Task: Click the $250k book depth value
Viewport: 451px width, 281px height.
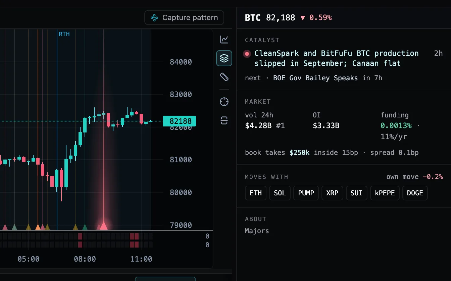Action: pyautogui.click(x=300, y=153)
